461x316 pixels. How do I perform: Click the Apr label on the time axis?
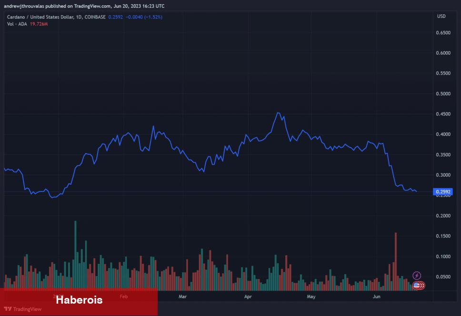248,297
